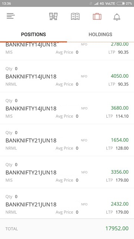Tap the portfolio briefcase icon

click(97, 16)
